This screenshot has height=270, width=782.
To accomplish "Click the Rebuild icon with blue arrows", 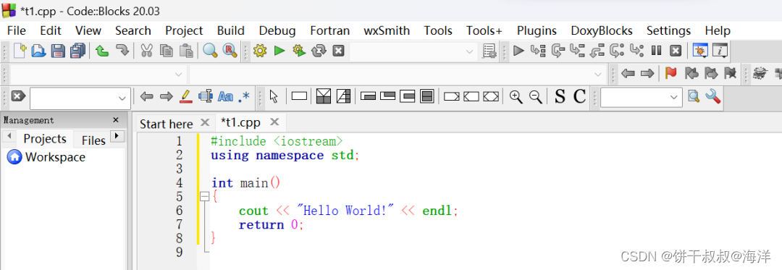I will (x=318, y=51).
